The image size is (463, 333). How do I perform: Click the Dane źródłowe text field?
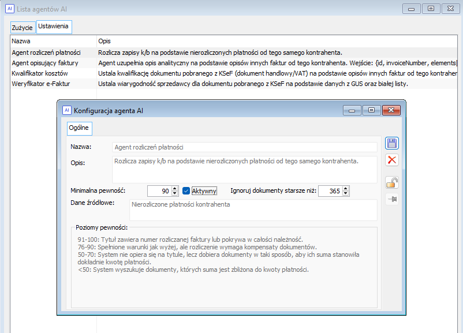253,210
